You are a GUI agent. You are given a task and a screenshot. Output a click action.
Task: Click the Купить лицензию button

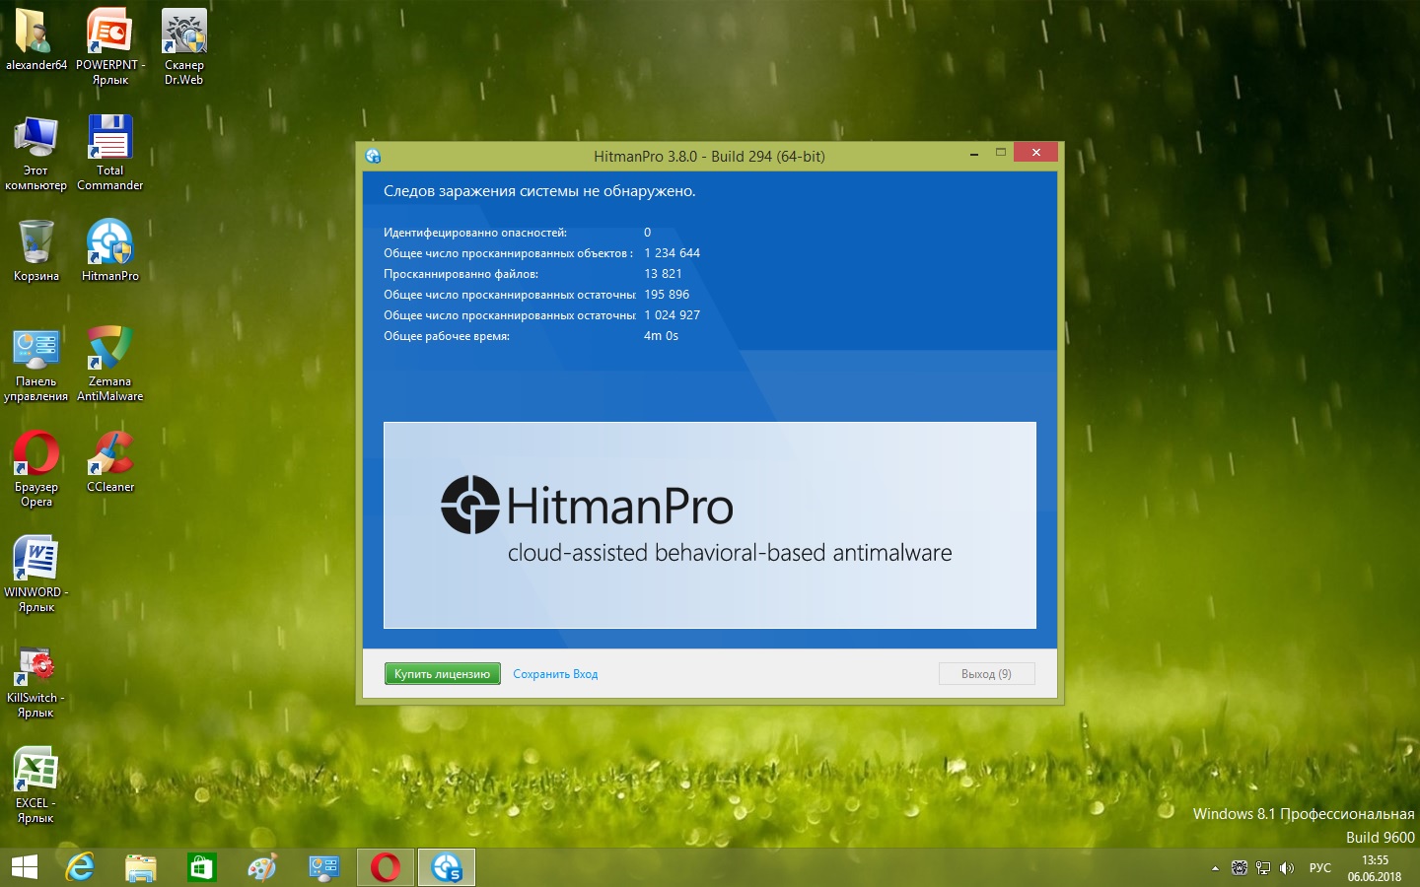[x=442, y=674]
